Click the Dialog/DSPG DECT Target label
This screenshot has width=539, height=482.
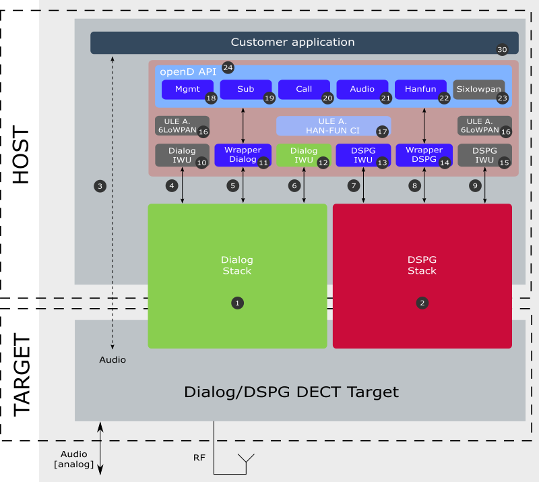[x=292, y=392]
